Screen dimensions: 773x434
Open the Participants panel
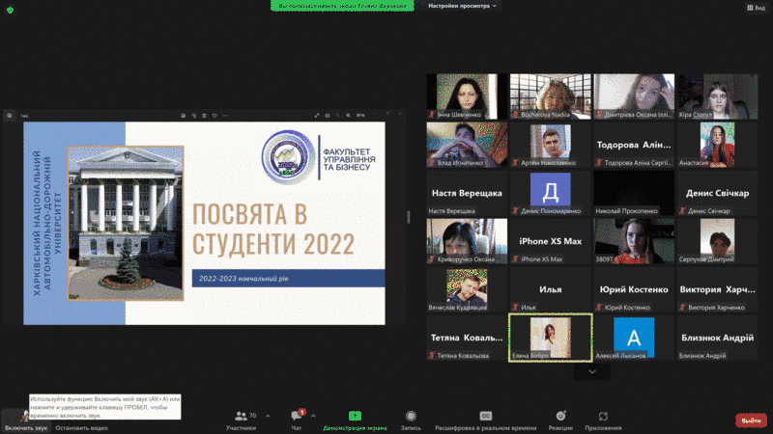(x=241, y=419)
